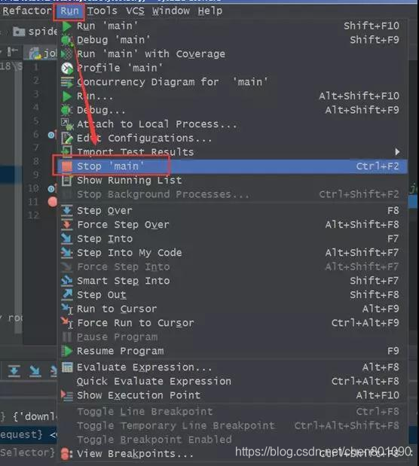Click Show Execution Point icon
Image resolution: width=419 pixels, height=466 pixels.
67,395
